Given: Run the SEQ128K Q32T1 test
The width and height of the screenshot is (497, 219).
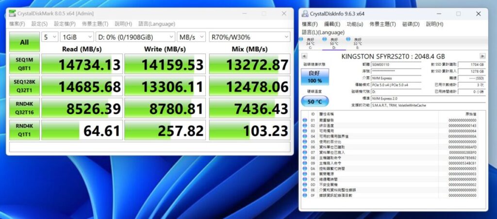Looking at the screenshot, I should click(24, 86).
